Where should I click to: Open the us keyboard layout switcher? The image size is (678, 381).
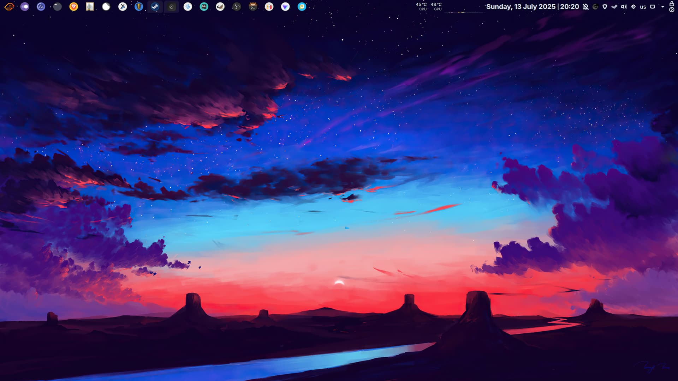[643, 7]
